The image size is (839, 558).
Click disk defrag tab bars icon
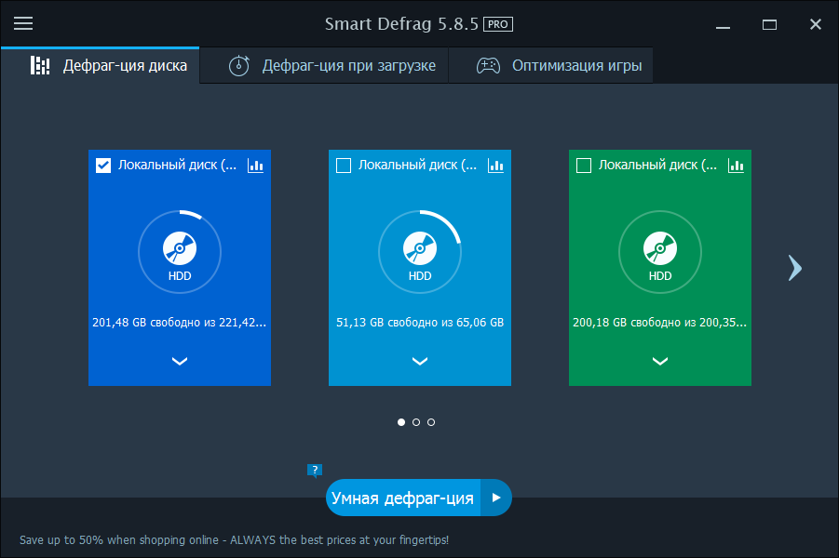coord(40,66)
